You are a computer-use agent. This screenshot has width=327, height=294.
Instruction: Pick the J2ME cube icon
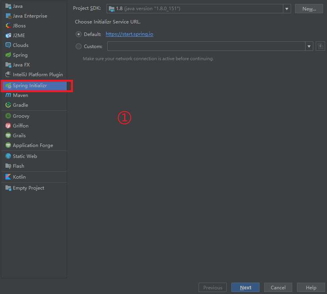click(8, 36)
